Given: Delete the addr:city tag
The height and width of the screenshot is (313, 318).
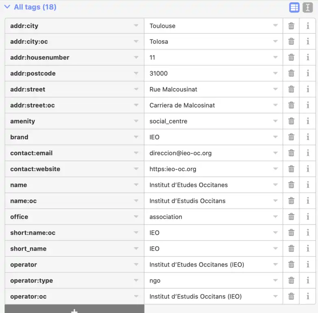Looking at the screenshot, I should point(291,26).
